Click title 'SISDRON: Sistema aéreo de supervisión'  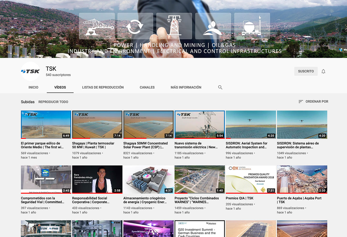coord(298,145)
